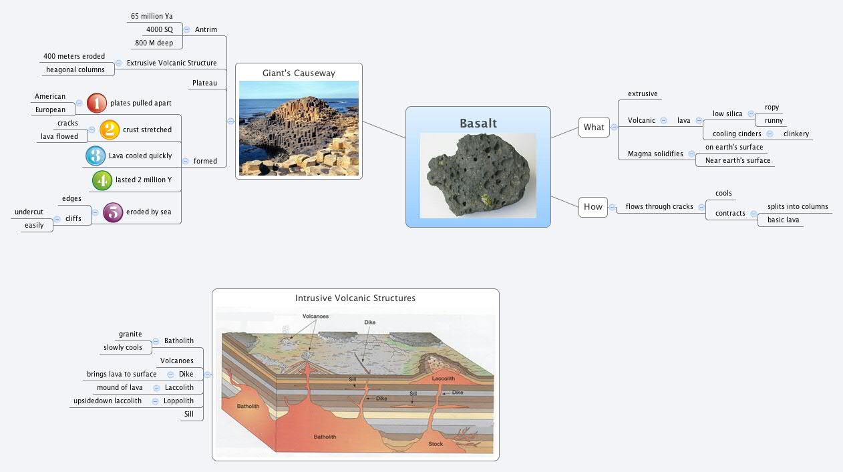Collapse the Volcanic subtopic branch
Image resolution: width=843 pixels, height=472 pixels.
(x=663, y=120)
